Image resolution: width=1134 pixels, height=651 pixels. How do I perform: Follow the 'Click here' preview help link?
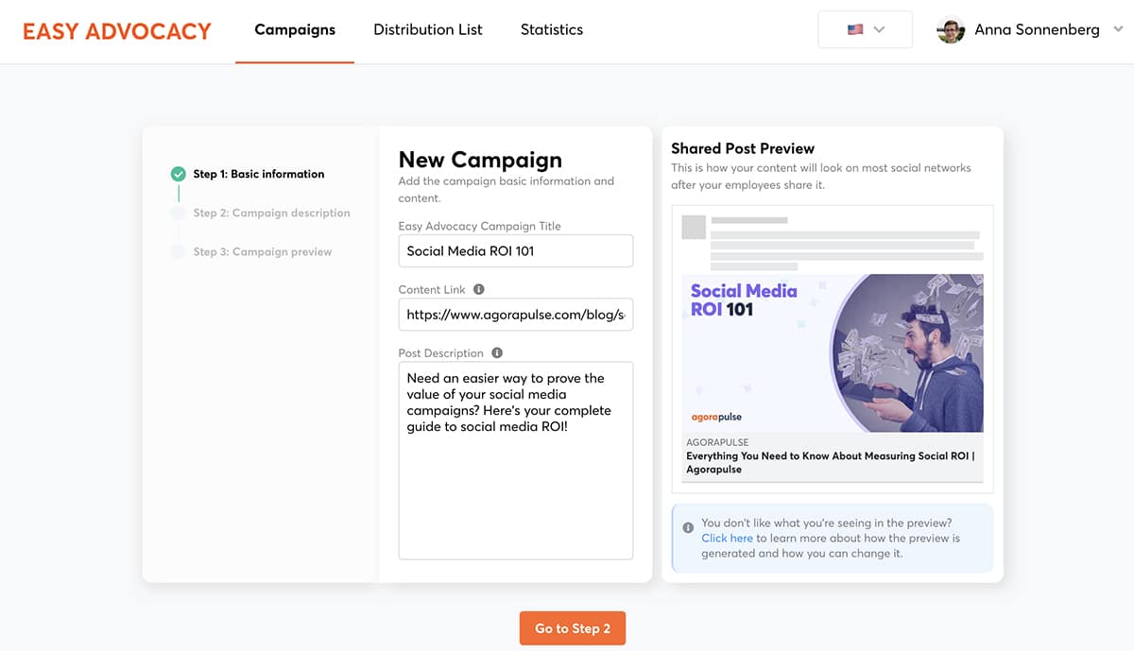pos(727,538)
